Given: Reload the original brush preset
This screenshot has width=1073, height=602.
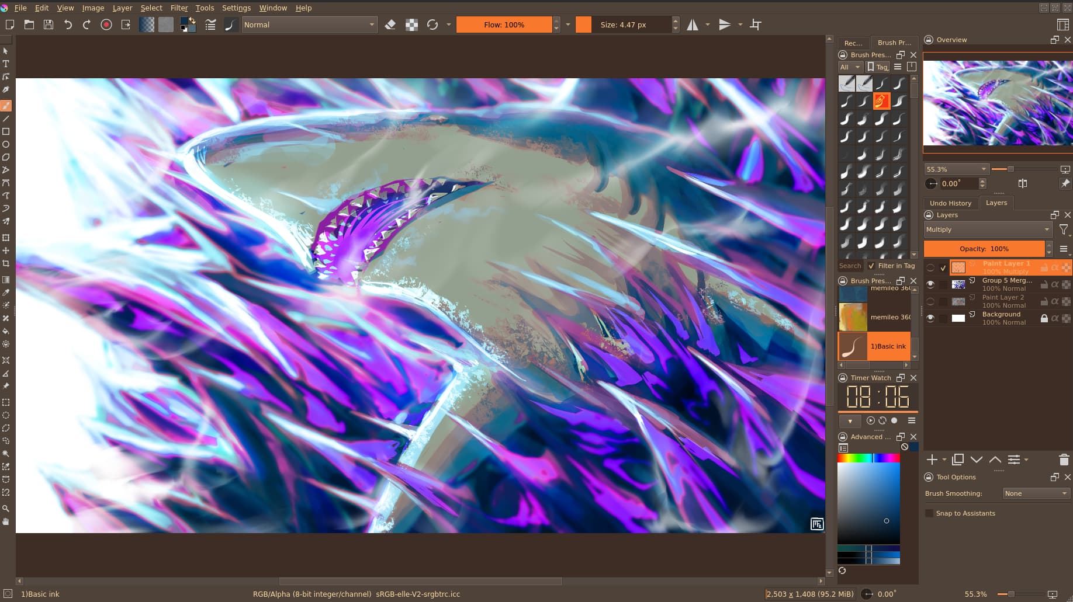Looking at the screenshot, I should coord(432,25).
